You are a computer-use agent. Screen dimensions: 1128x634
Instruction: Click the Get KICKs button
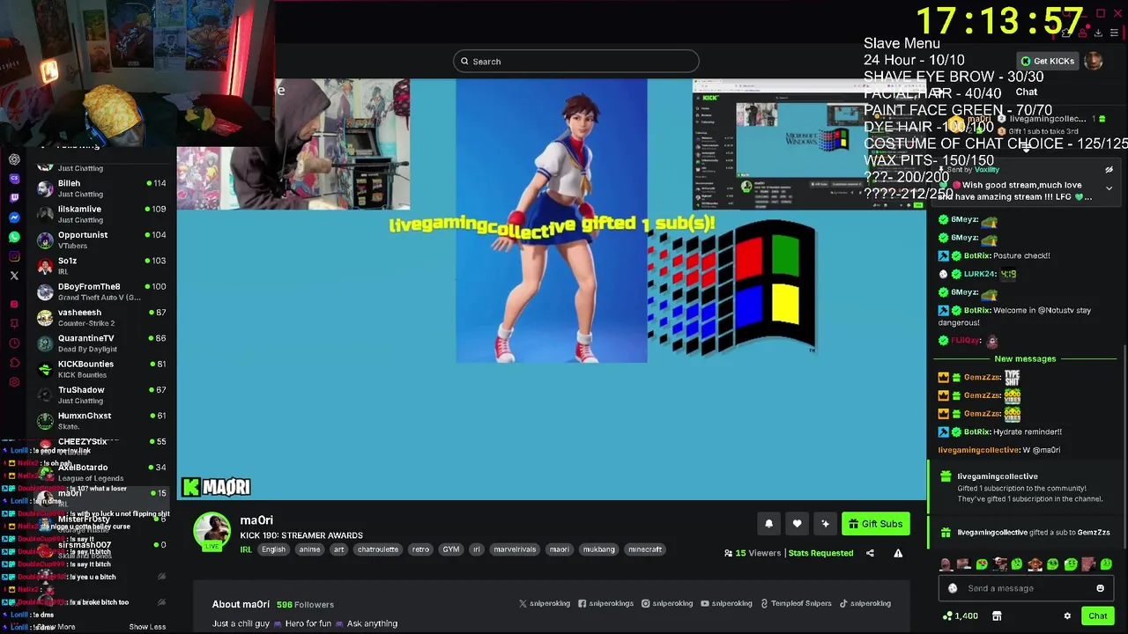1047,61
